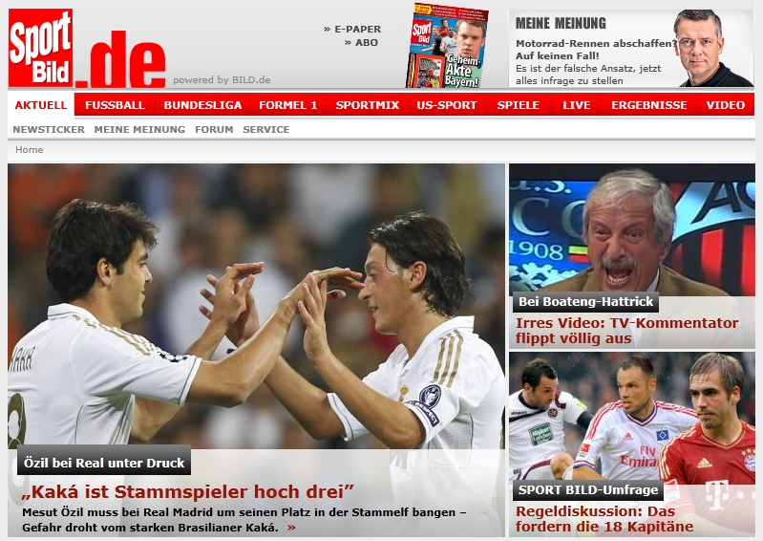Open the SPORTMIX section
This screenshot has height=541, width=763.
pos(368,105)
